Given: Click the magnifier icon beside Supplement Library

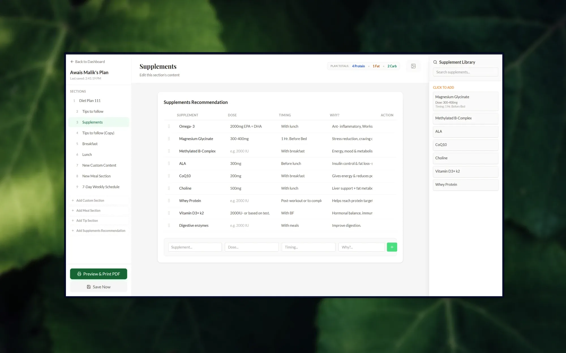Looking at the screenshot, I should tap(435, 62).
